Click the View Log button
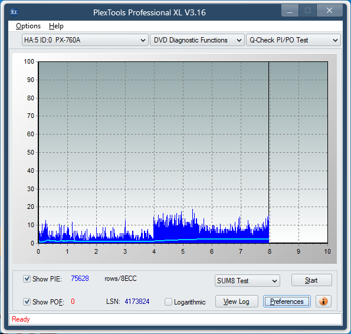This screenshot has height=334, width=351. tap(237, 302)
